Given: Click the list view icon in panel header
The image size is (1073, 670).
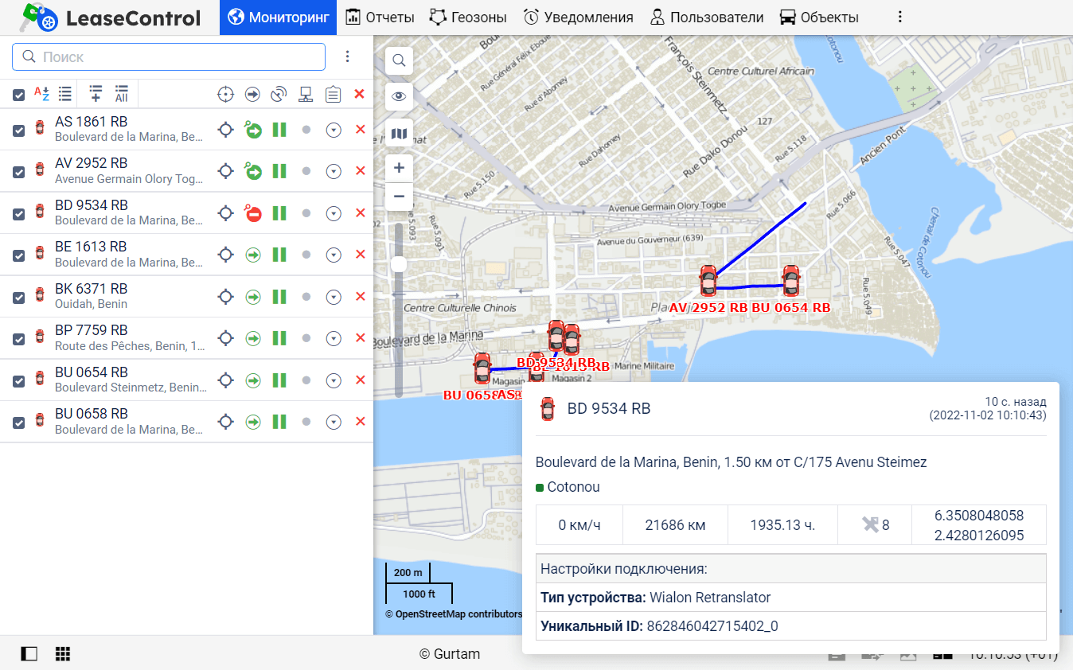Looking at the screenshot, I should click(x=65, y=94).
